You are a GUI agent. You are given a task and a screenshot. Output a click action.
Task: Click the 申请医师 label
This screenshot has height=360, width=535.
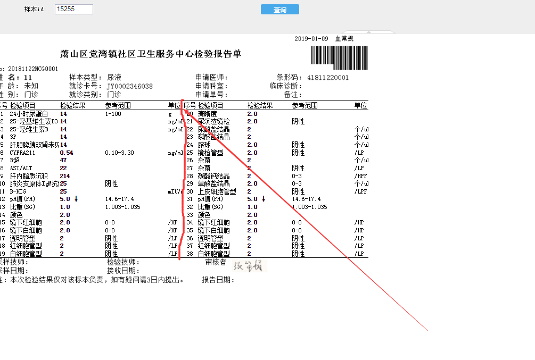[211, 78]
